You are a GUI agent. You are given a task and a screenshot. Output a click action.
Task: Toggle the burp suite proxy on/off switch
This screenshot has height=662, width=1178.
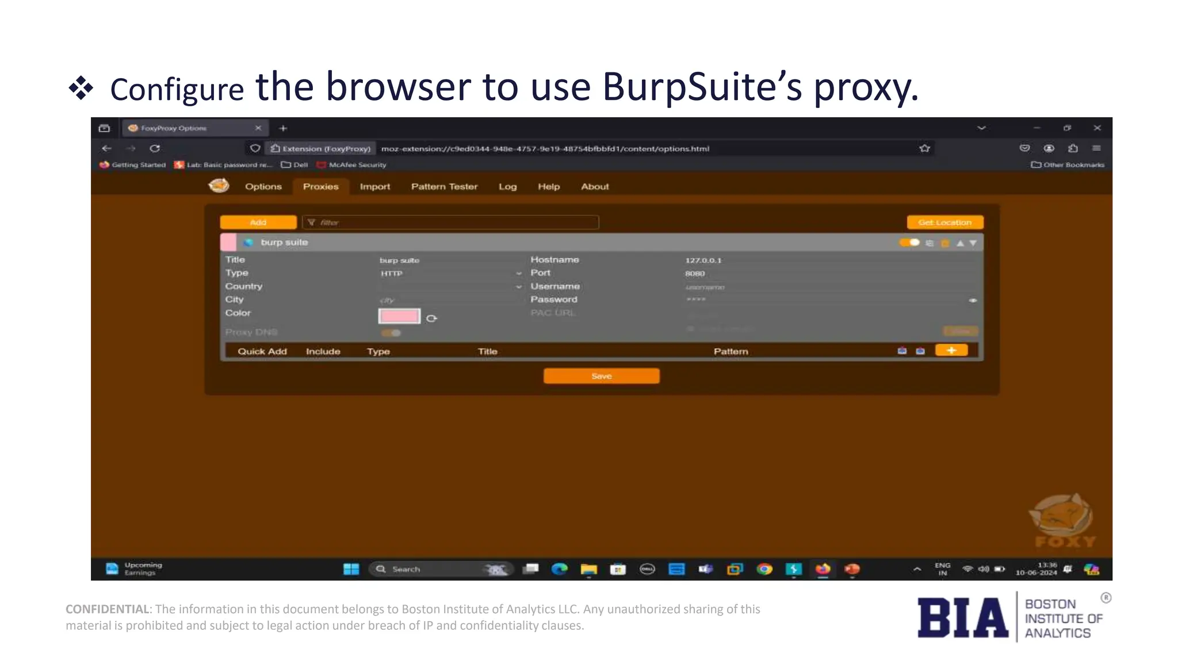click(909, 243)
